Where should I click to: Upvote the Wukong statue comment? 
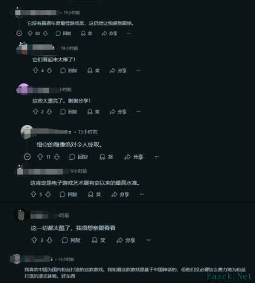tap(40, 157)
